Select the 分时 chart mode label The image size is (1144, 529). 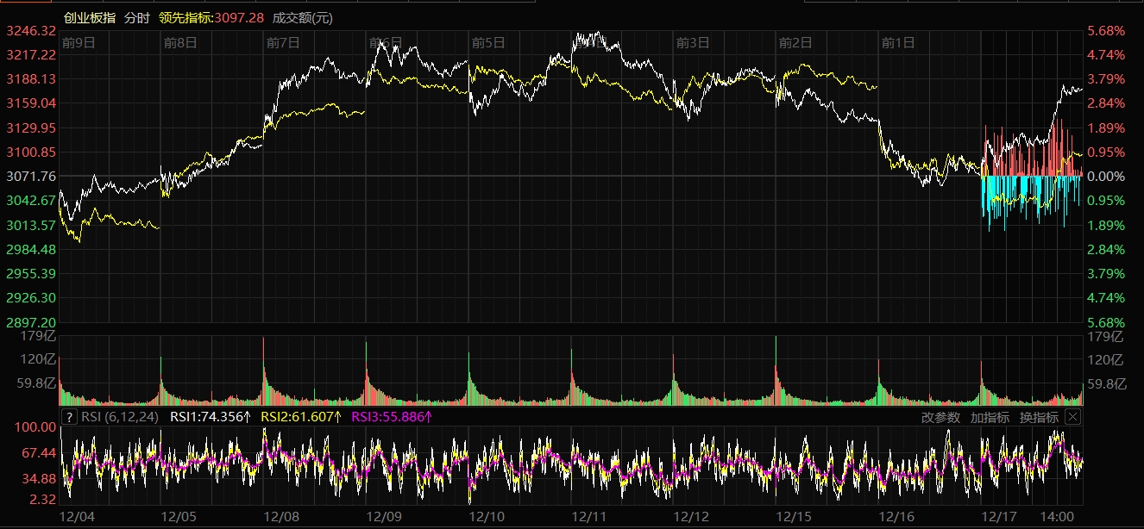(136, 17)
